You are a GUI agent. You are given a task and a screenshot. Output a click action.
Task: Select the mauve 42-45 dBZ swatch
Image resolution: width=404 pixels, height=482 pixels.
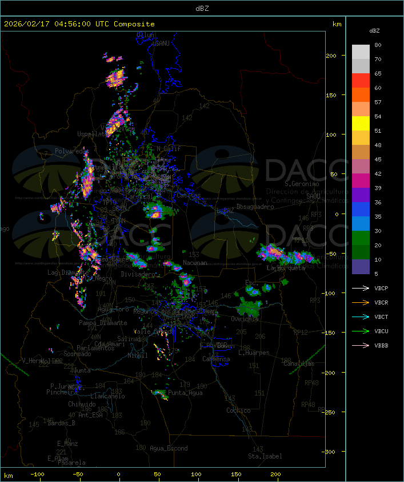click(361, 167)
